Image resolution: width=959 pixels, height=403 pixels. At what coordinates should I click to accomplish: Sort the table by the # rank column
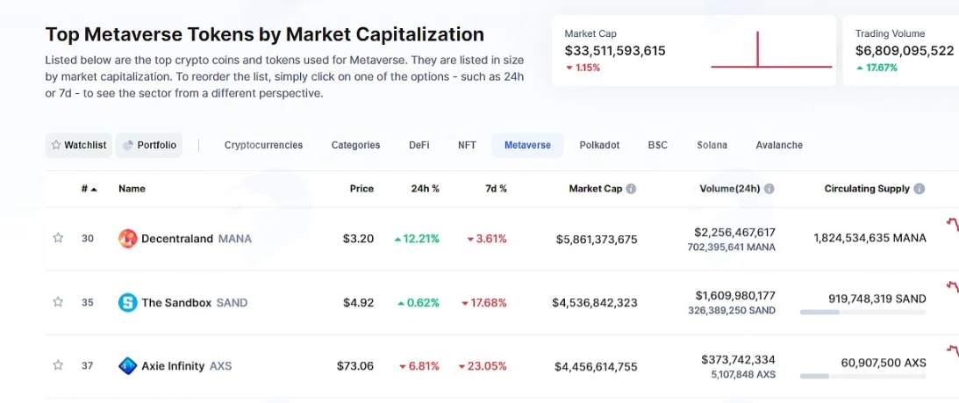point(89,189)
